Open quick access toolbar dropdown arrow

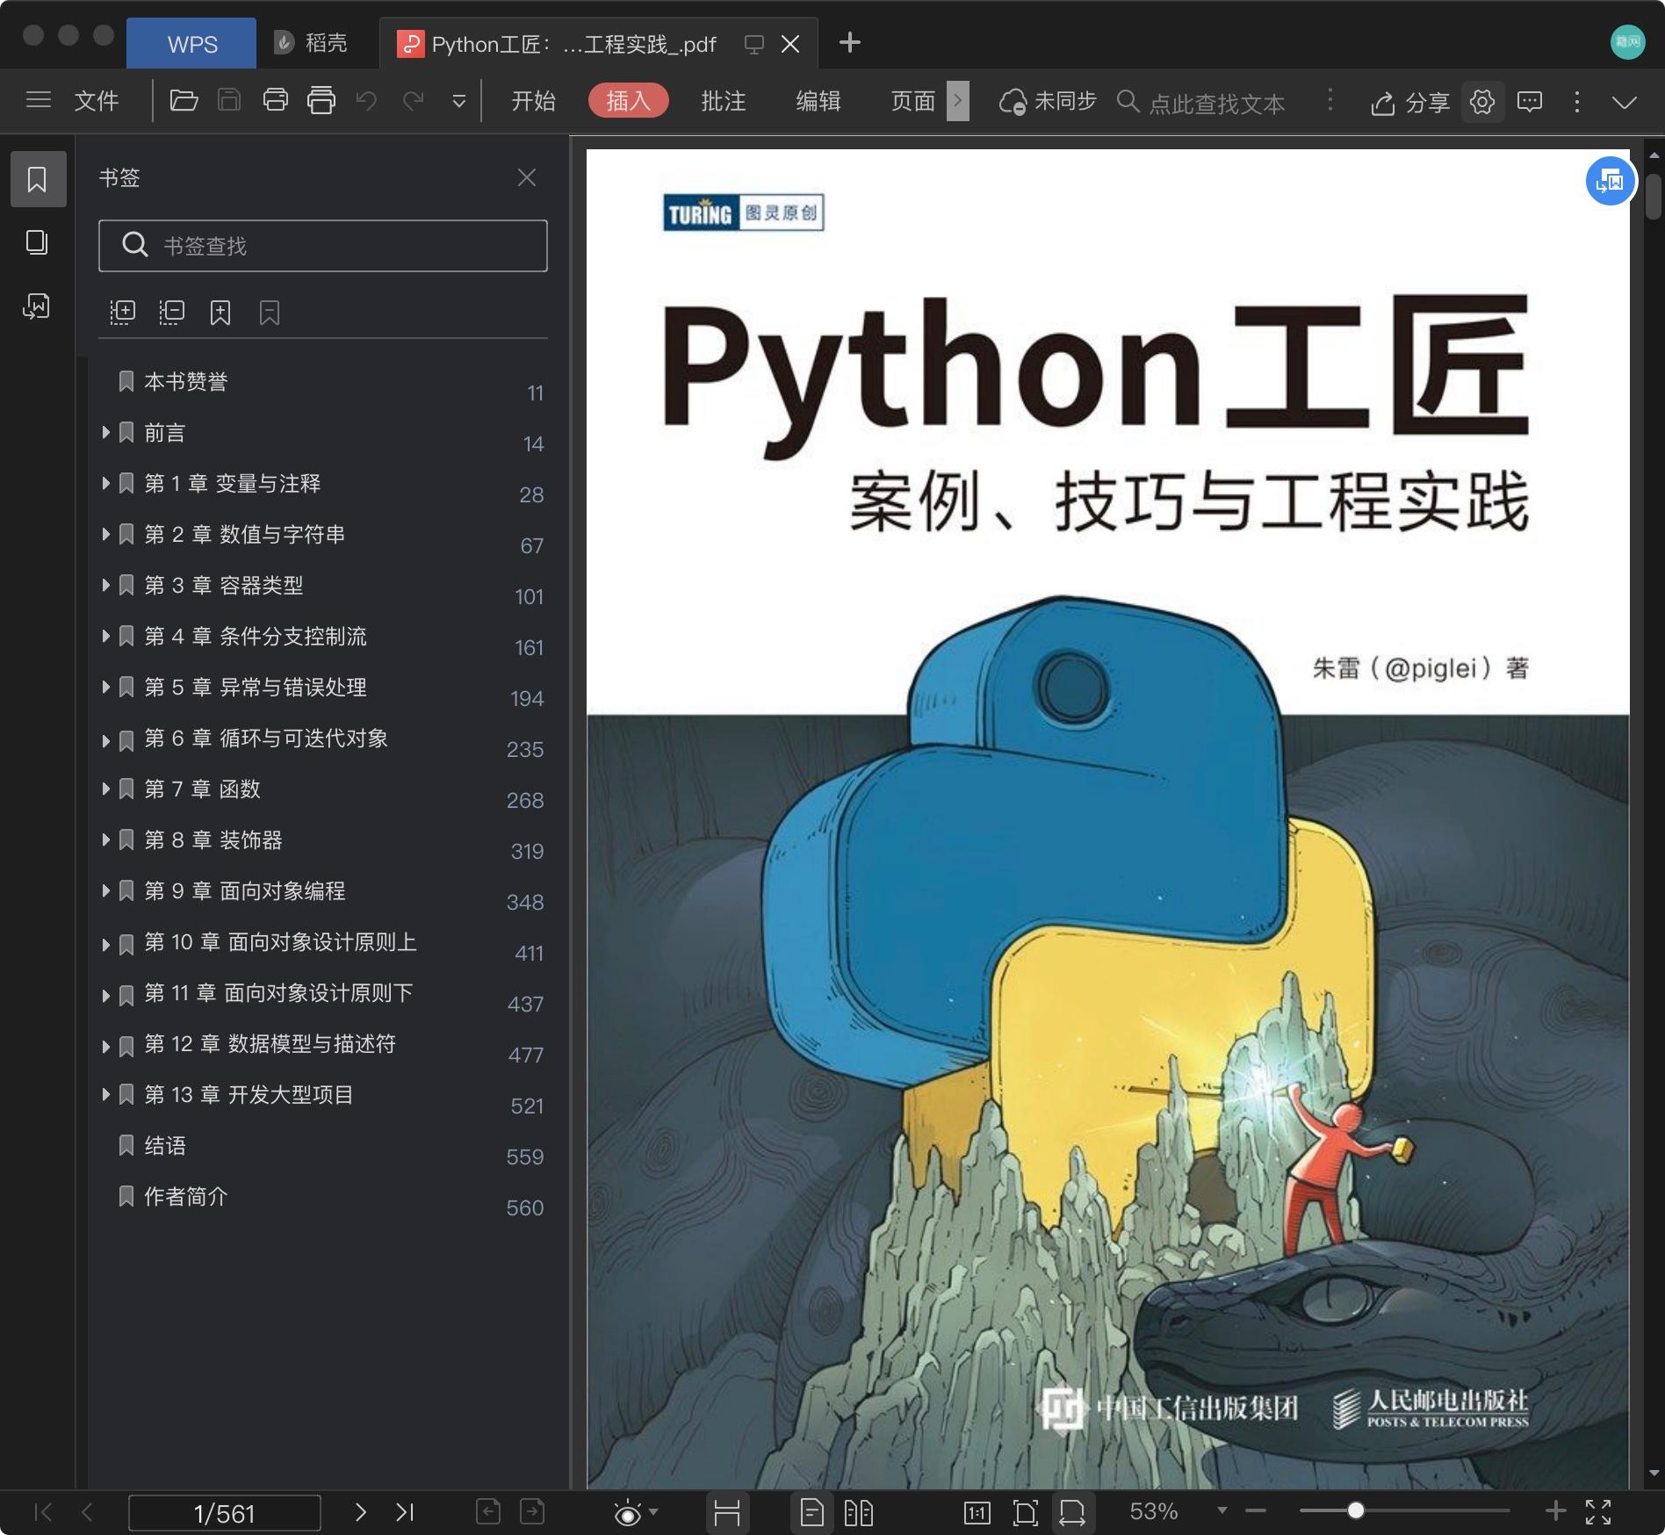click(458, 101)
